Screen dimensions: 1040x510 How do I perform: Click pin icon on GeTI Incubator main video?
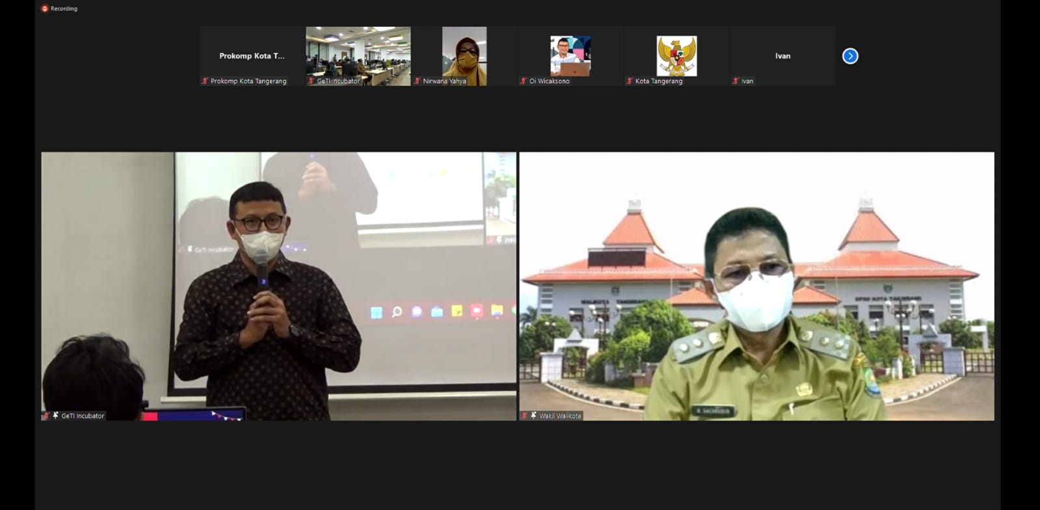click(x=56, y=416)
